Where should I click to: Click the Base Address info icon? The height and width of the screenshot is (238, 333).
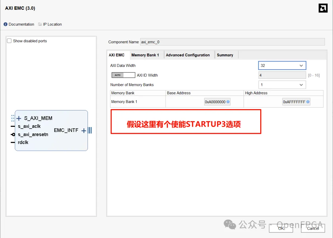point(228,102)
